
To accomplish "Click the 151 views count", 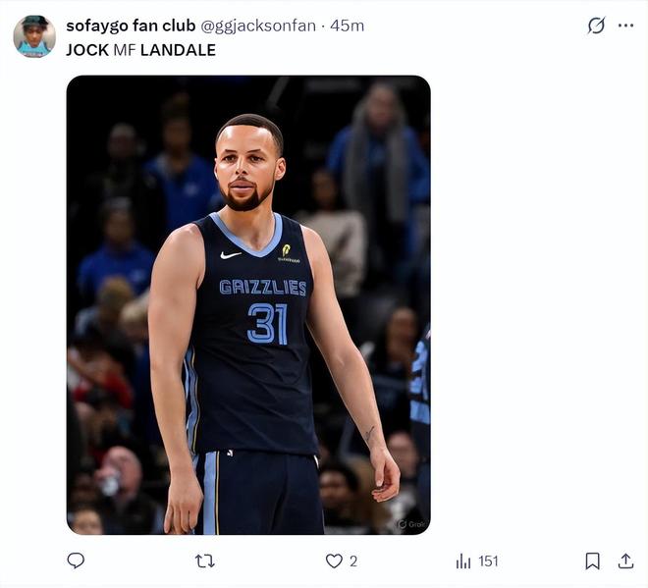I will [x=488, y=561].
